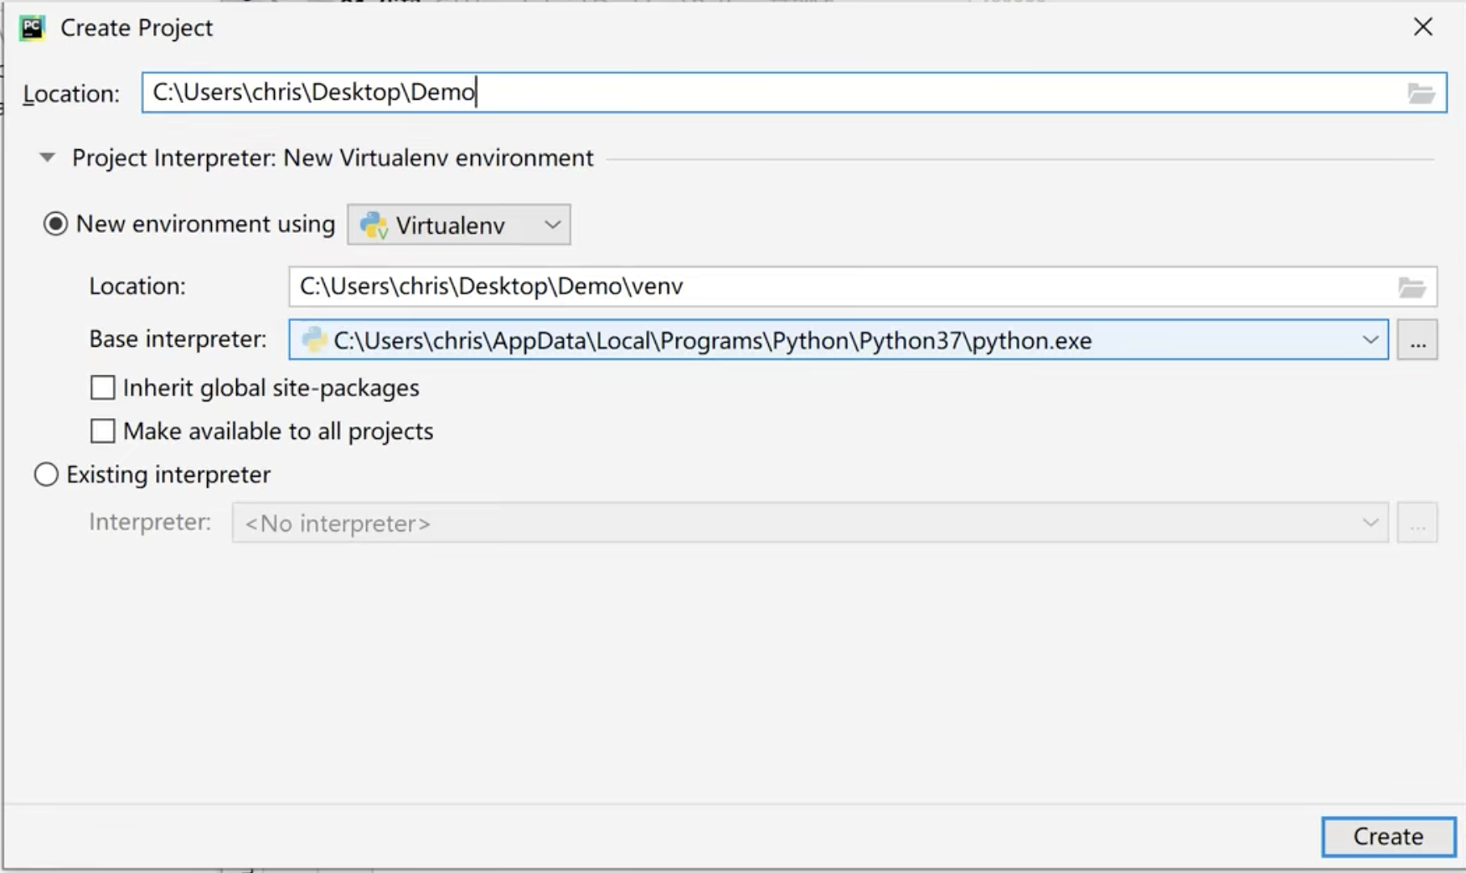Select Existing interpreter radio button
1466x873 pixels.
[x=46, y=474]
